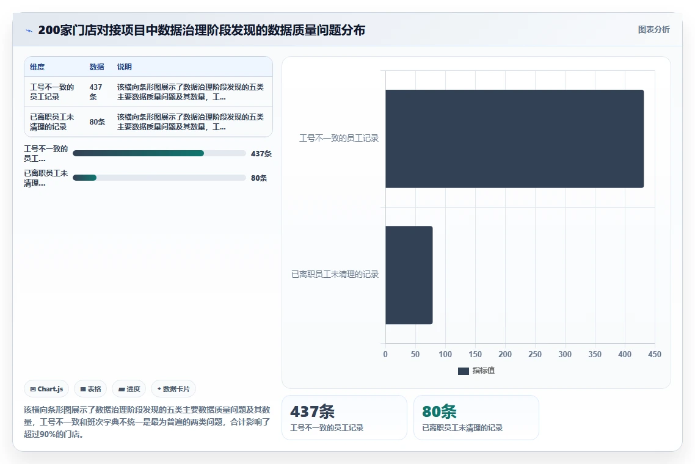Click the 数据 table column header
This screenshot has height=464, width=695.
tap(96, 67)
